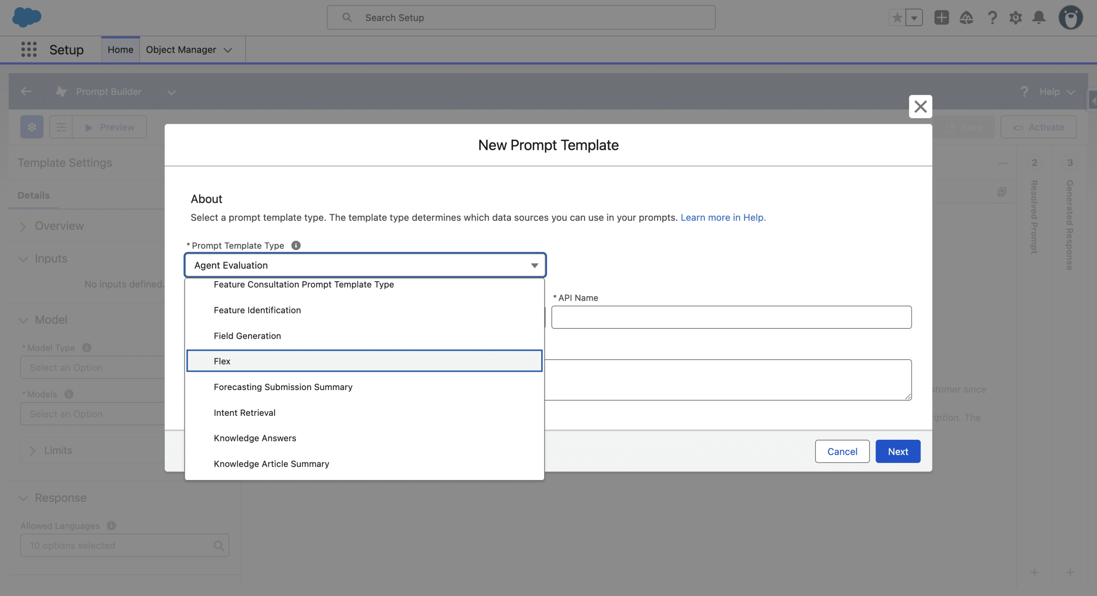Collapse the Prompt Template Type combobox
Viewport: 1097px width, 596px height.
(x=365, y=265)
